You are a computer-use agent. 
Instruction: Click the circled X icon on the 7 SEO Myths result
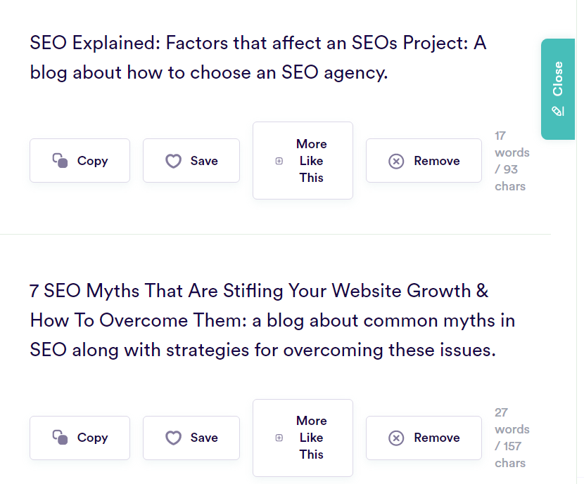pos(396,438)
